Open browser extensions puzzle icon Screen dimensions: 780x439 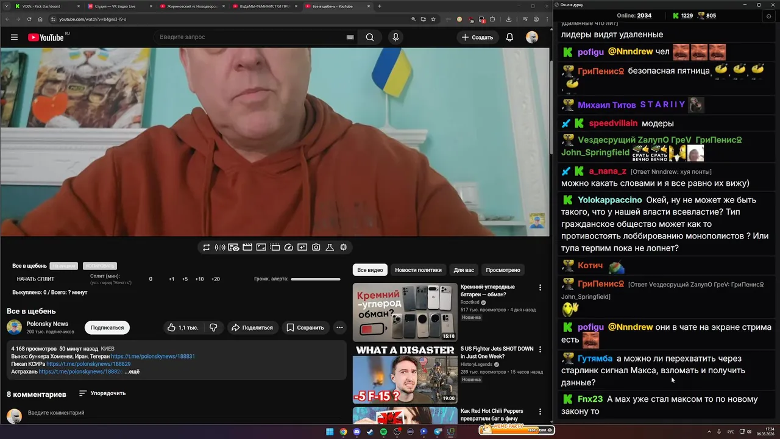(492, 19)
